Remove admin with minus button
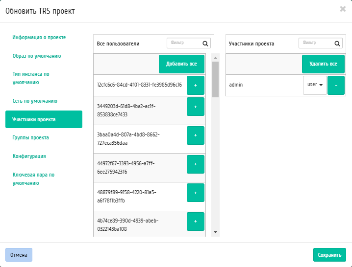Viewport: 352px width, 267px height. [x=336, y=85]
